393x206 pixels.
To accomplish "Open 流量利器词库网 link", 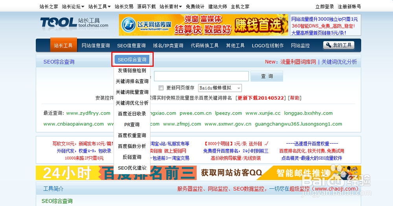I will tap(298, 62).
